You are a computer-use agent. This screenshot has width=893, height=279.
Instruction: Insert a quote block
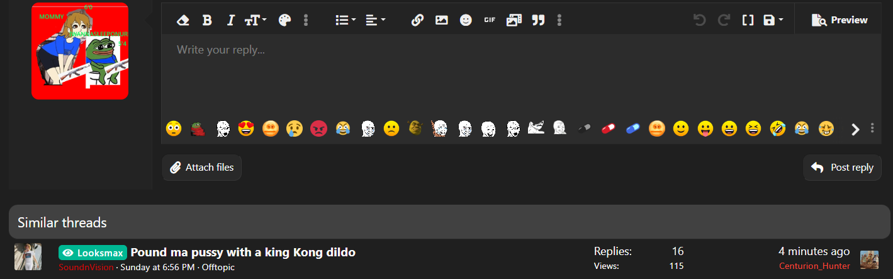(538, 20)
